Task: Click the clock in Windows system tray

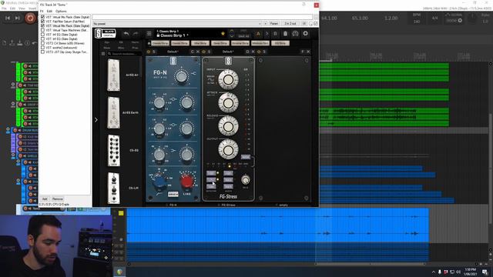Action: pyautogui.click(x=471, y=272)
